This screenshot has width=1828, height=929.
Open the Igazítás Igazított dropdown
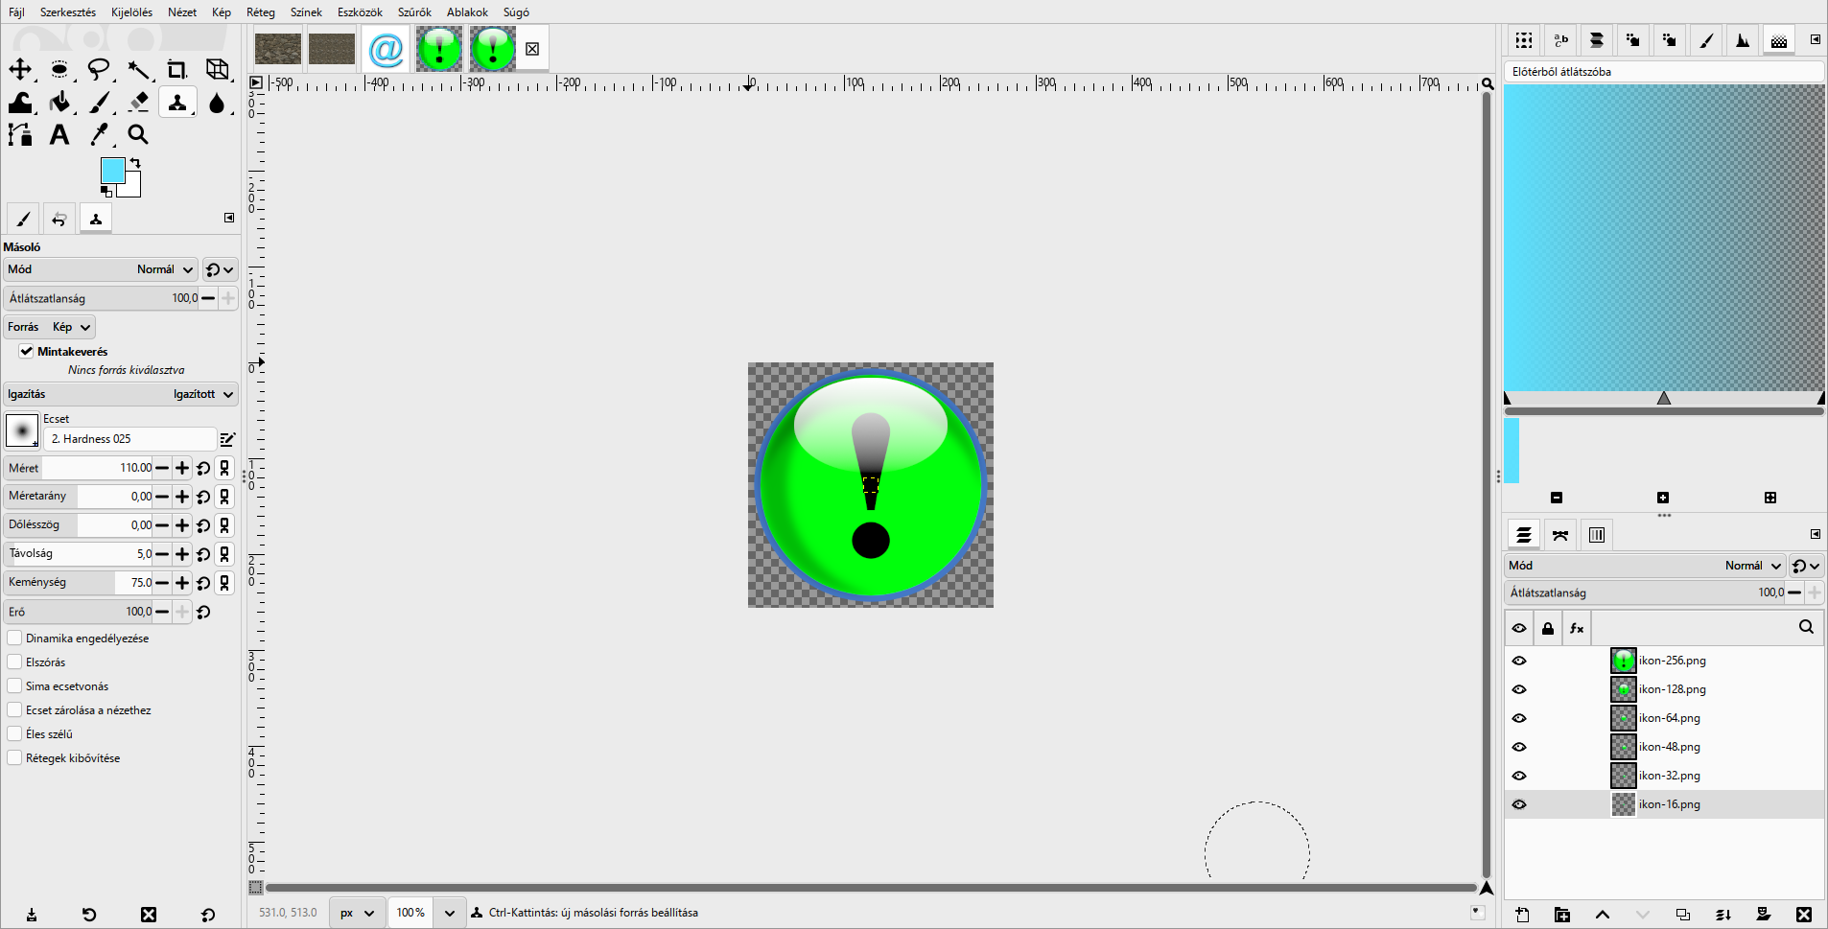(121, 394)
